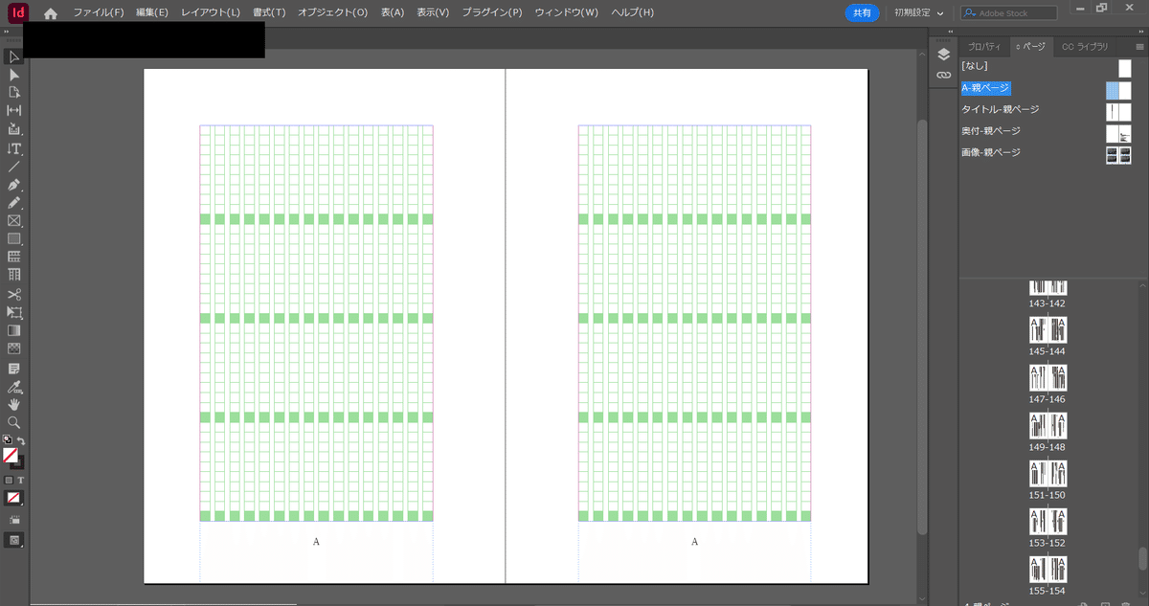This screenshot has width=1149, height=606.
Task: Click the fill color swatch
Action: pos(11,456)
